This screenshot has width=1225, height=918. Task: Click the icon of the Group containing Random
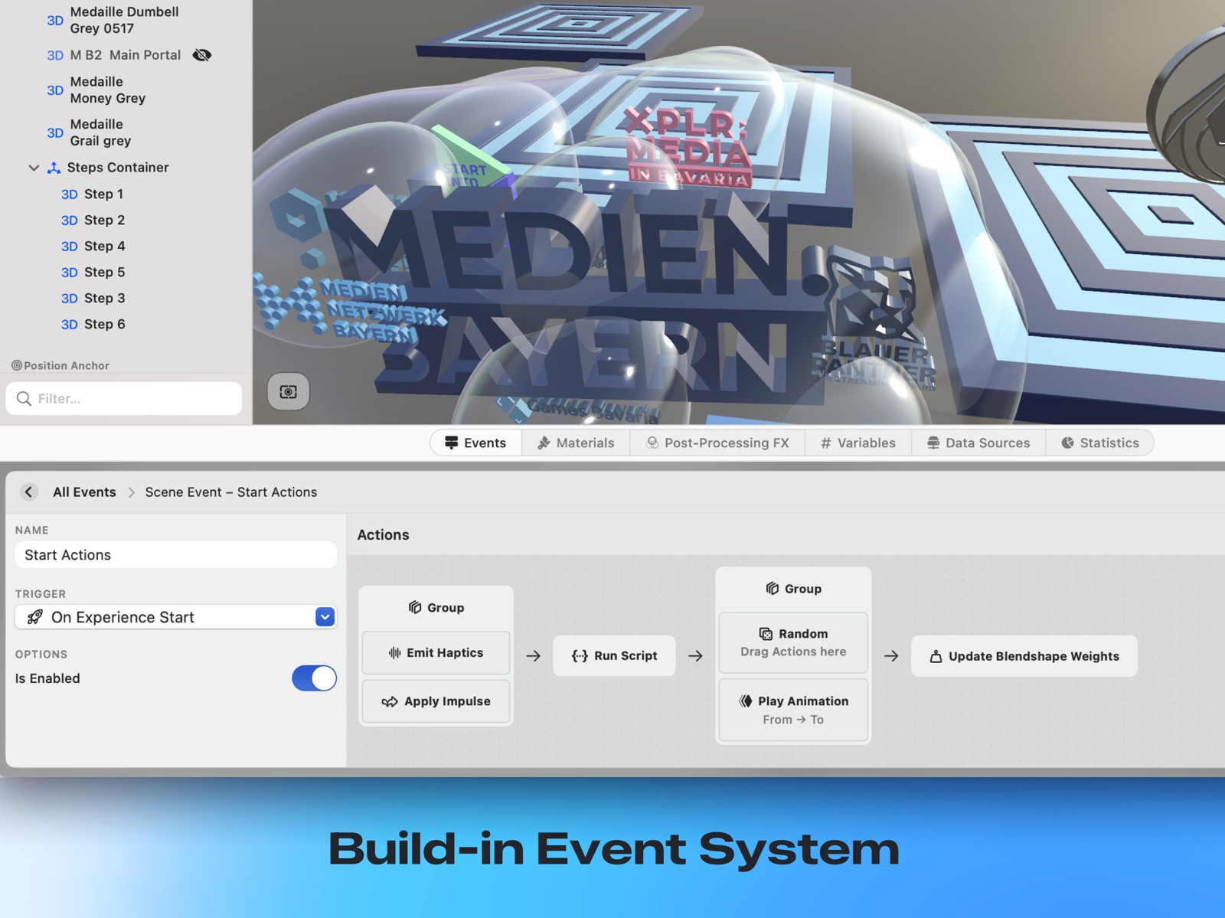click(x=773, y=588)
